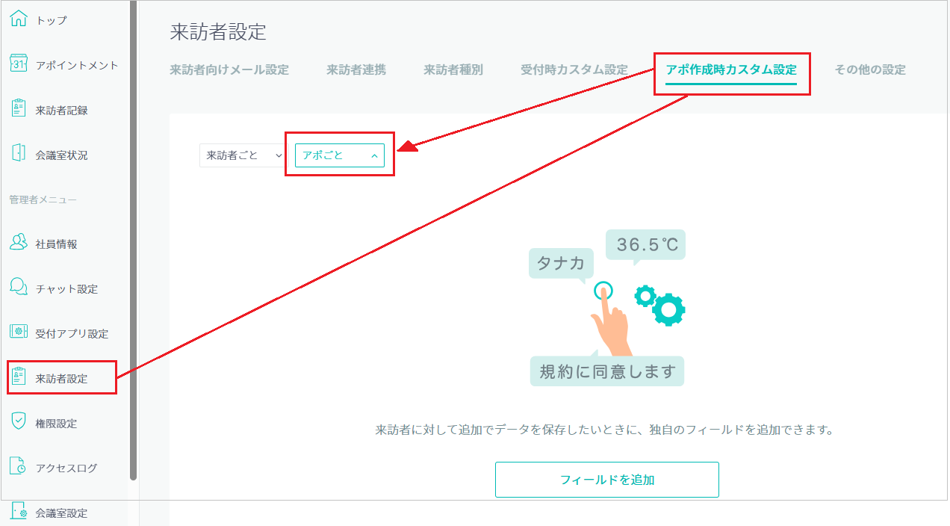Click the sidebar vertical scrollbar

(133, 239)
